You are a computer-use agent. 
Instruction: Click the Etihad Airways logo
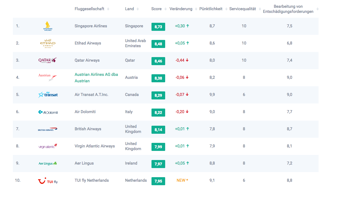click(48, 43)
